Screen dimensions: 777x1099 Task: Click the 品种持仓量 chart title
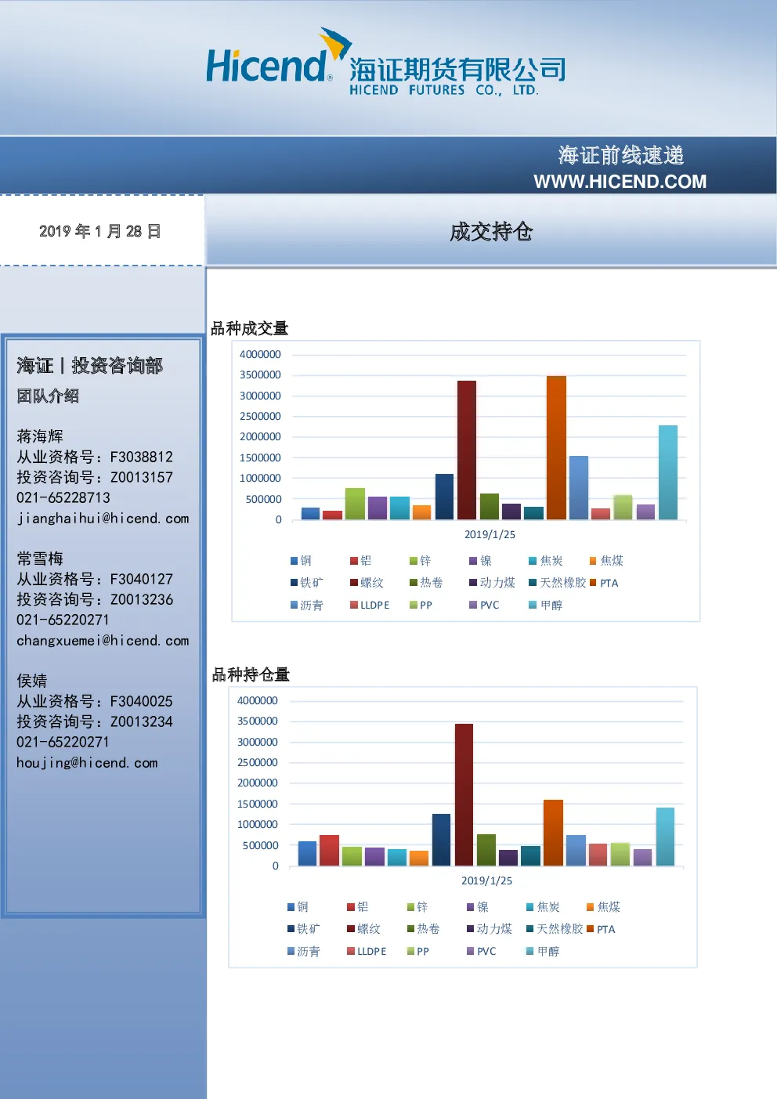(251, 674)
